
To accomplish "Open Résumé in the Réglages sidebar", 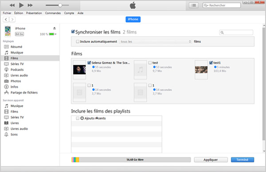I will point(16,47).
